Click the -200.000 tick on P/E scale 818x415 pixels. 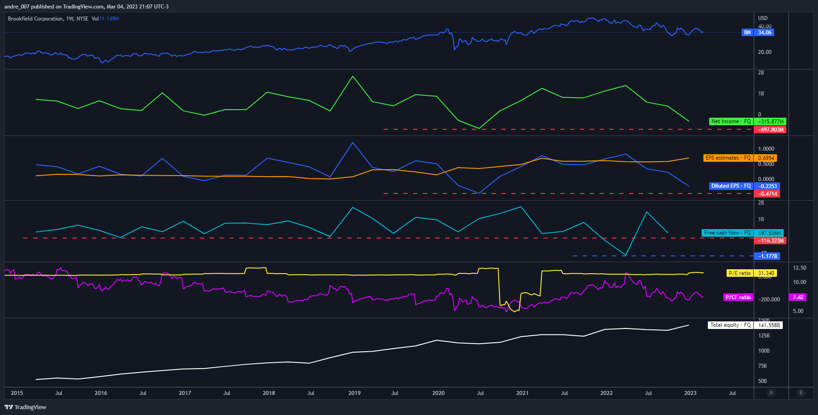[x=769, y=300]
